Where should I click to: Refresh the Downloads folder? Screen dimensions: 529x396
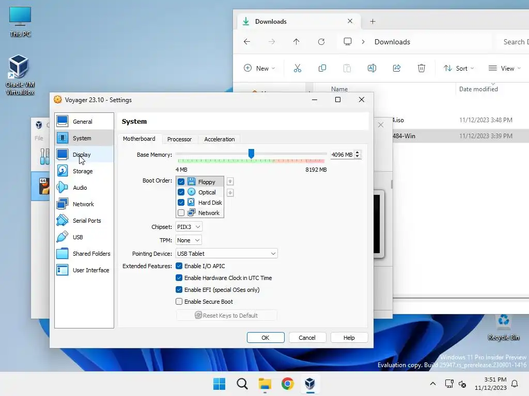pyautogui.click(x=321, y=42)
